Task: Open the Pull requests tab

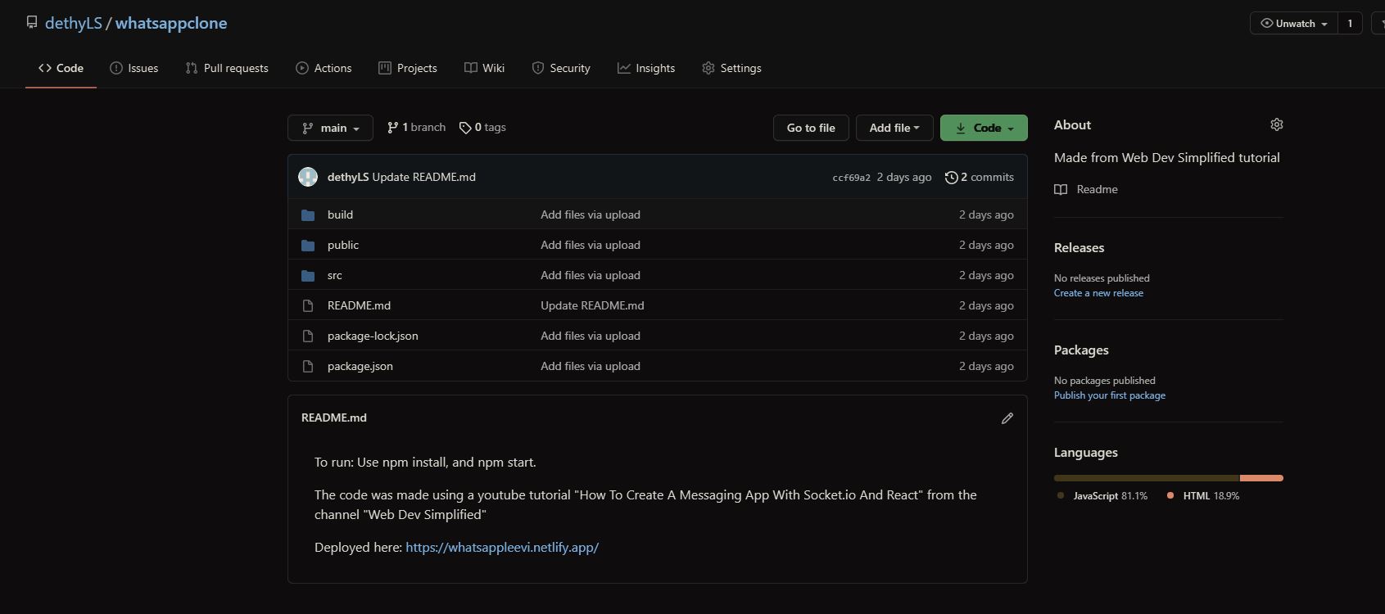Action: click(227, 68)
